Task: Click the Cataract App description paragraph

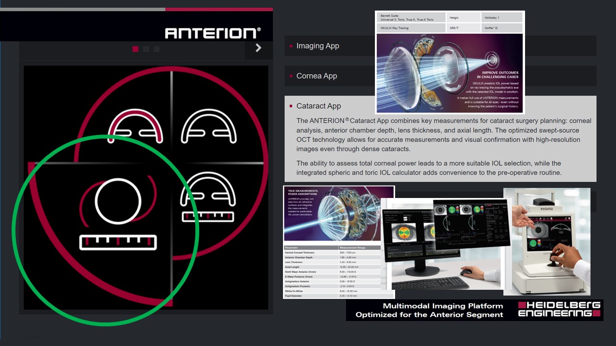Action: coord(444,135)
